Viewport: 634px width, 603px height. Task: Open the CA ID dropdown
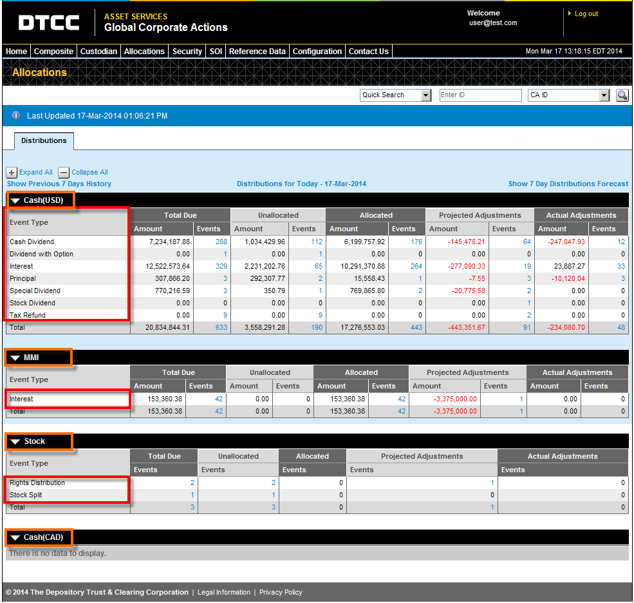603,95
